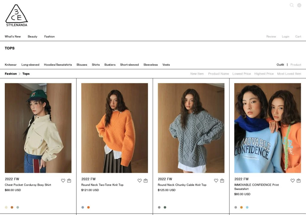
Task: Sort products by Lowest Price
Action: tap(241, 73)
